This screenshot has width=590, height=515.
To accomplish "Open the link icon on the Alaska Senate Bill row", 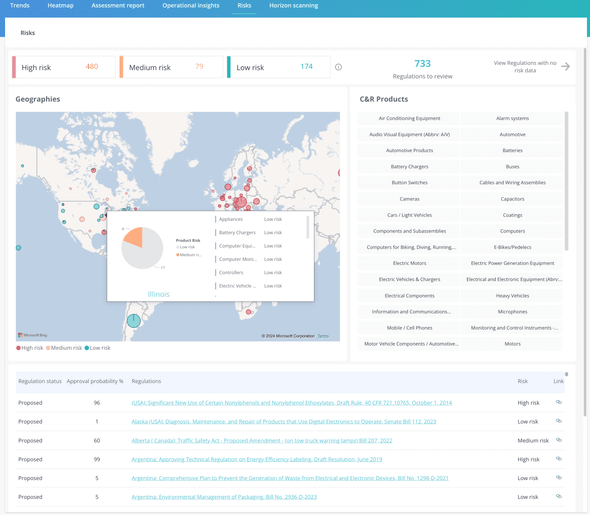I will tap(559, 421).
